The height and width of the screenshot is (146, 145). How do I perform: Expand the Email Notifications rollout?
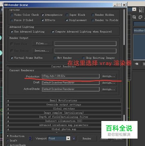(64, 100)
